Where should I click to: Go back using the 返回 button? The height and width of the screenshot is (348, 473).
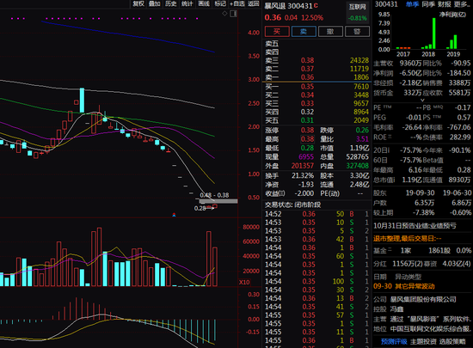(x=254, y=3)
